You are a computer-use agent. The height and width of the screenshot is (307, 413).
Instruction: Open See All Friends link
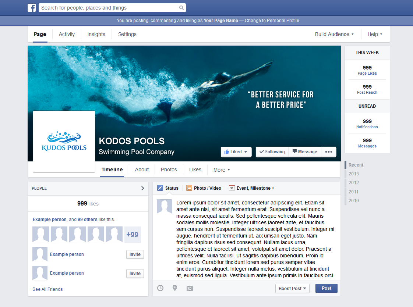47,289
